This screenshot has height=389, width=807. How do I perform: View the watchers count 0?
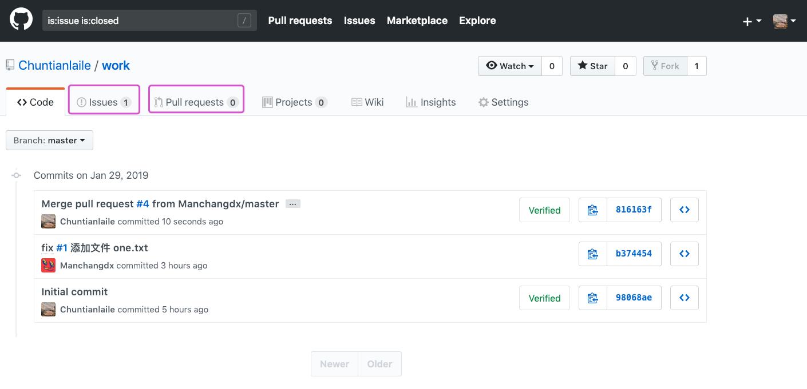(x=552, y=66)
